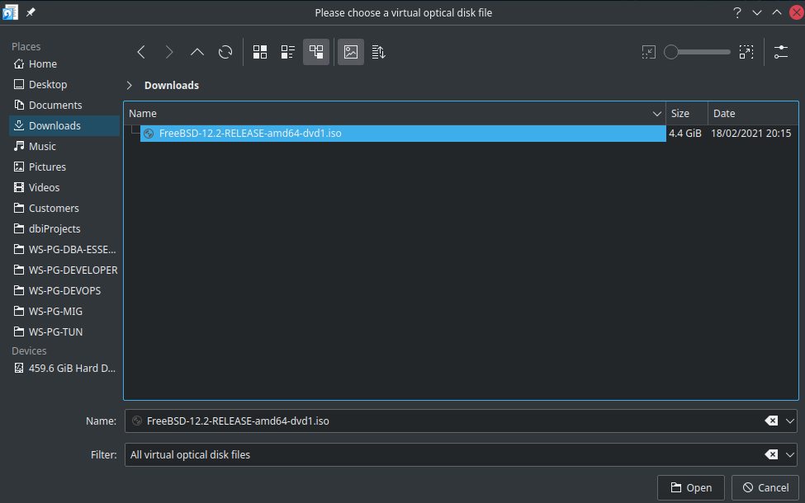Minimize the file chooser dialog

[x=757, y=13]
